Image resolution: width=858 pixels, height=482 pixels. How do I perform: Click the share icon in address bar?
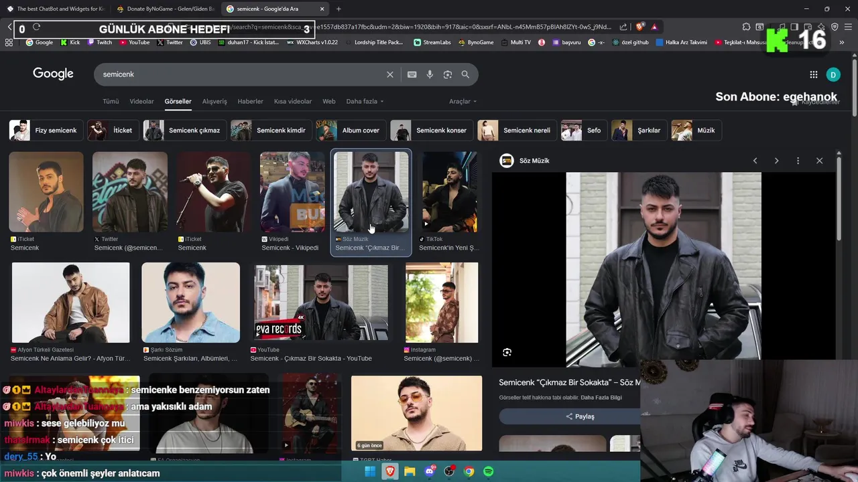623,27
